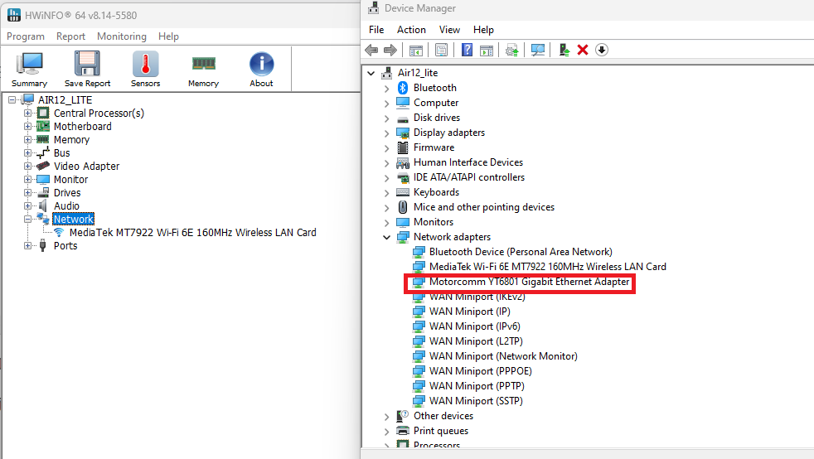Click the red X Uninstall device icon
Screen dimensions: 814x459
click(583, 50)
